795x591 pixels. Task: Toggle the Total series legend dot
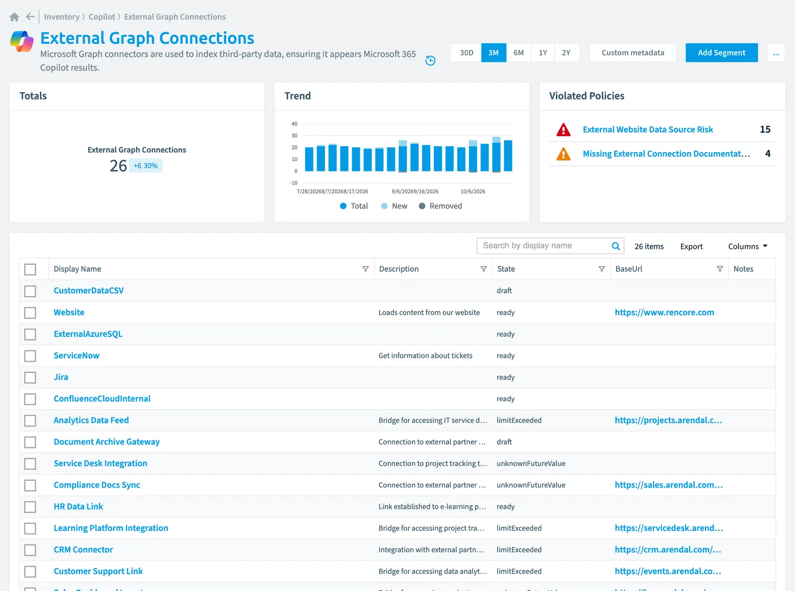(x=343, y=206)
